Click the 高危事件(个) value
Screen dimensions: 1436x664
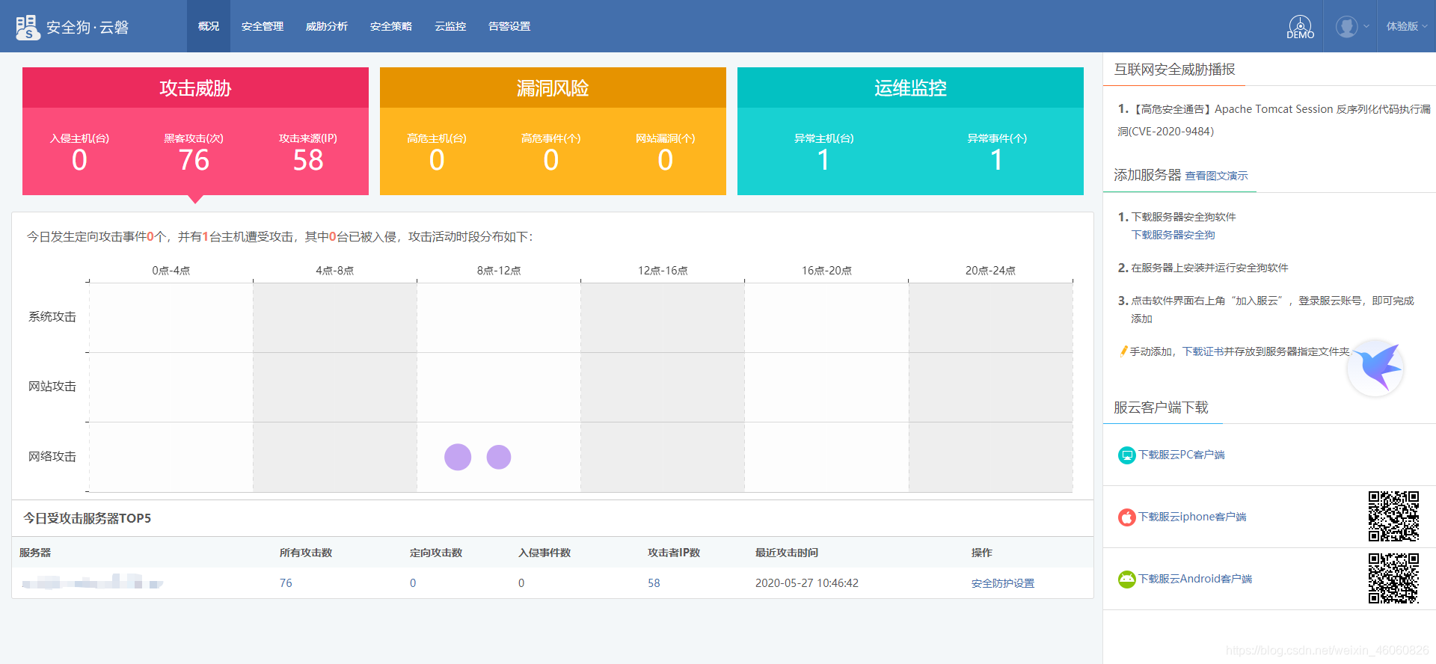pos(551,160)
